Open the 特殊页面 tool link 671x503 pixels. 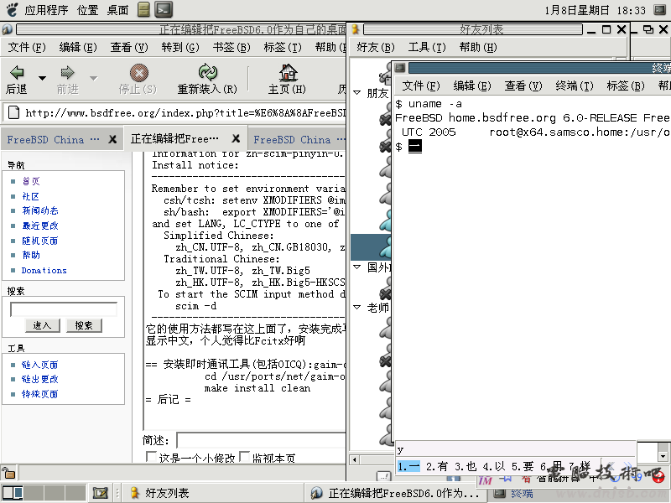(x=39, y=394)
